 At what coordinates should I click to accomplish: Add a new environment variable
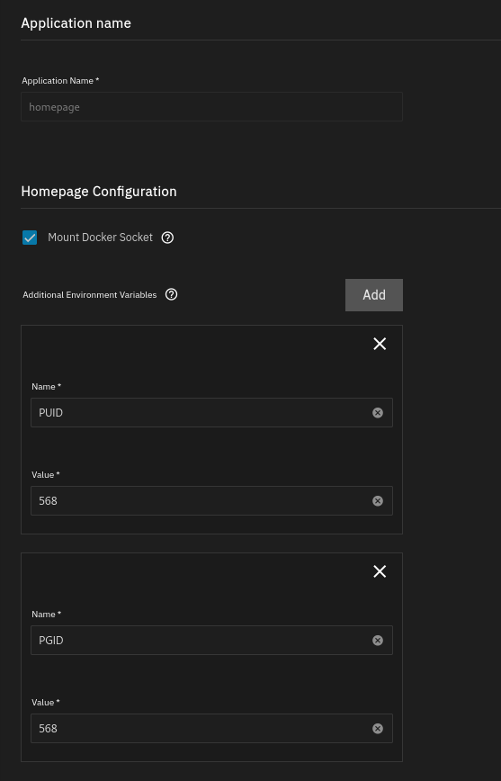tap(374, 295)
